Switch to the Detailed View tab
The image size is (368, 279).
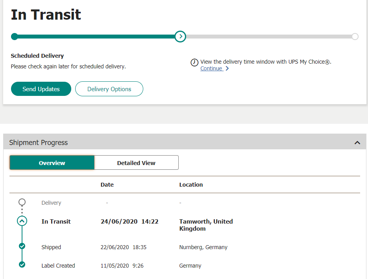(x=136, y=163)
